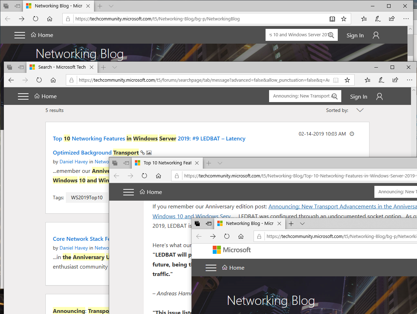
Task: Open the hamburger menu on the Networking Blog page
Action: [x=20, y=35]
